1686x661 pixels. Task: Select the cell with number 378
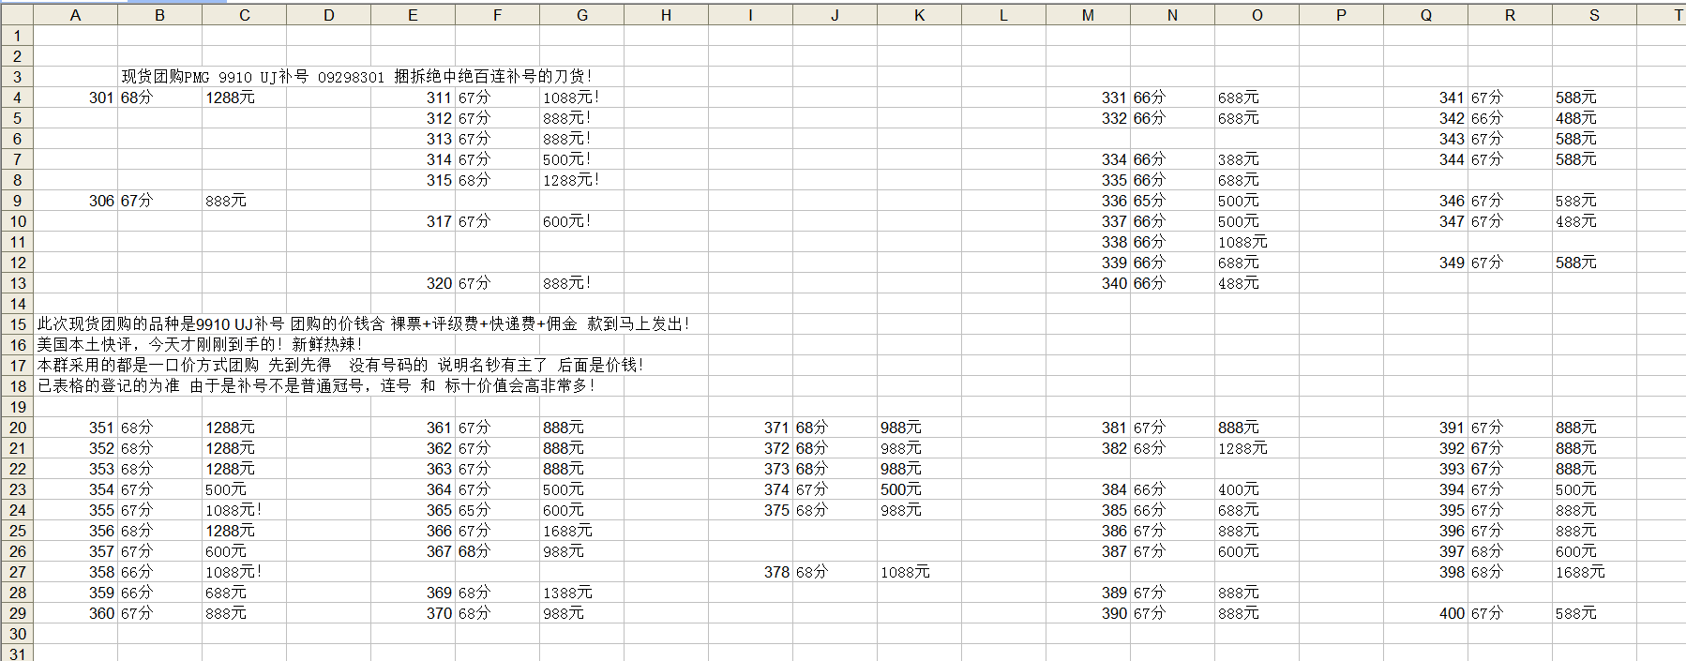click(x=775, y=572)
